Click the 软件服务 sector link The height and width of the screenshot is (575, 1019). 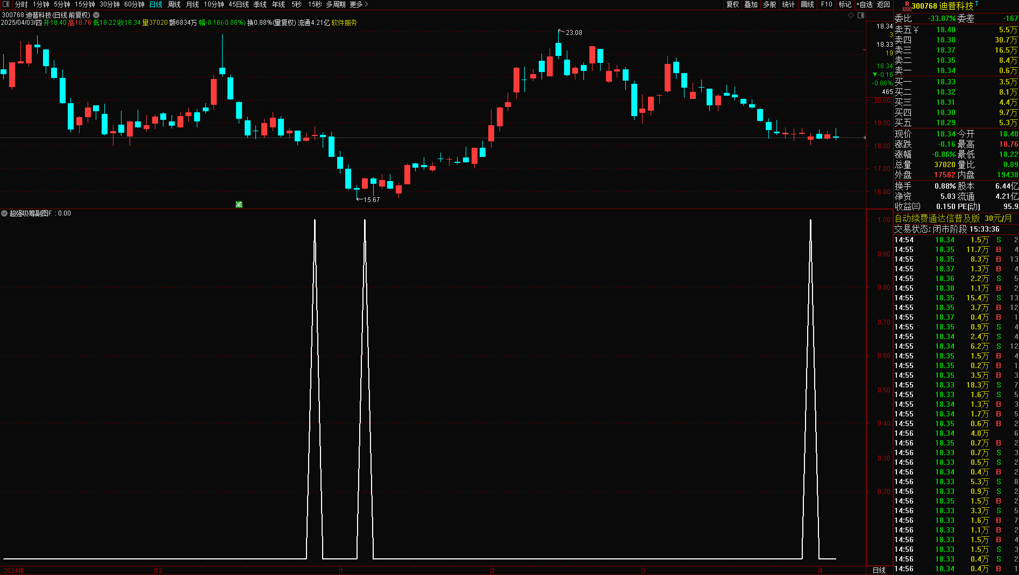pyautogui.click(x=344, y=23)
